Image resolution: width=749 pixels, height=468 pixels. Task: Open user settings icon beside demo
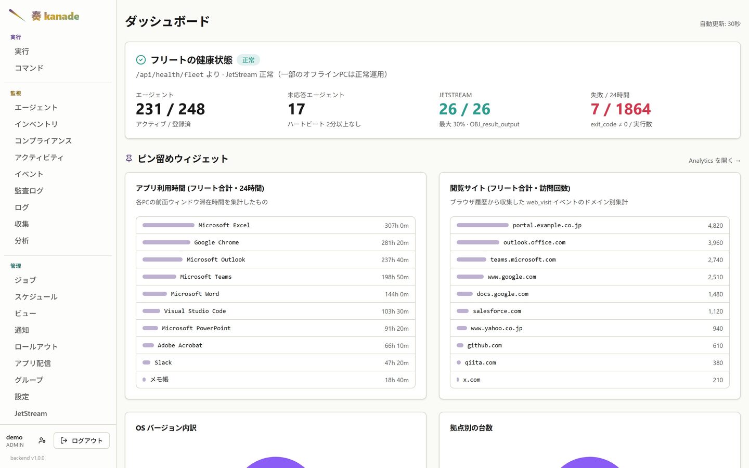click(x=42, y=440)
